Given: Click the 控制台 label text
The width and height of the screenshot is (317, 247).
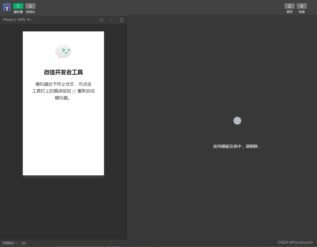Looking at the screenshot, I should [30, 12].
